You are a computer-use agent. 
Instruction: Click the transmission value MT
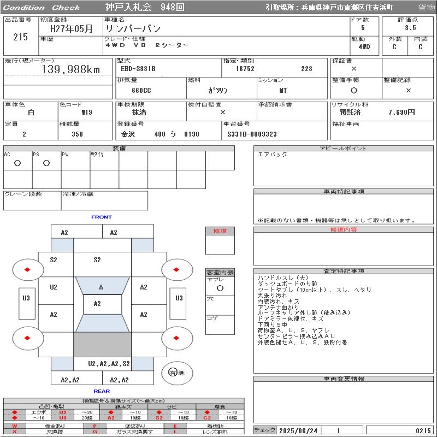[282, 91]
